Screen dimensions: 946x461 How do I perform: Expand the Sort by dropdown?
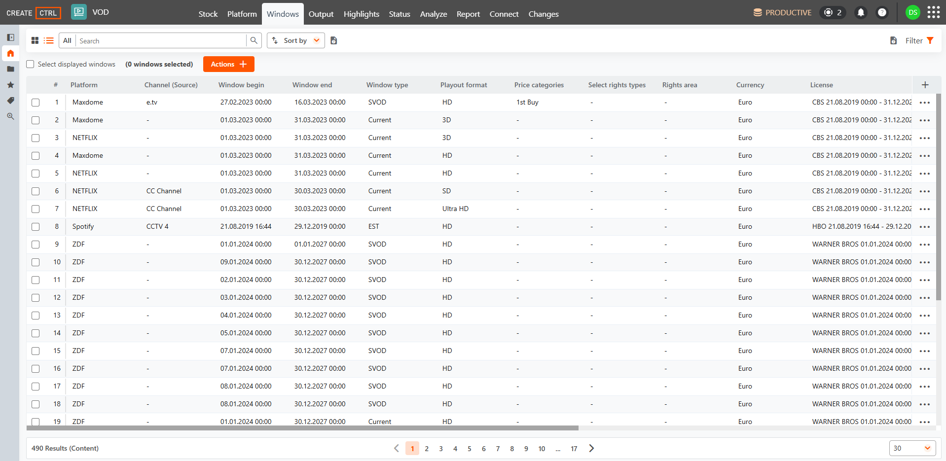click(296, 40)
